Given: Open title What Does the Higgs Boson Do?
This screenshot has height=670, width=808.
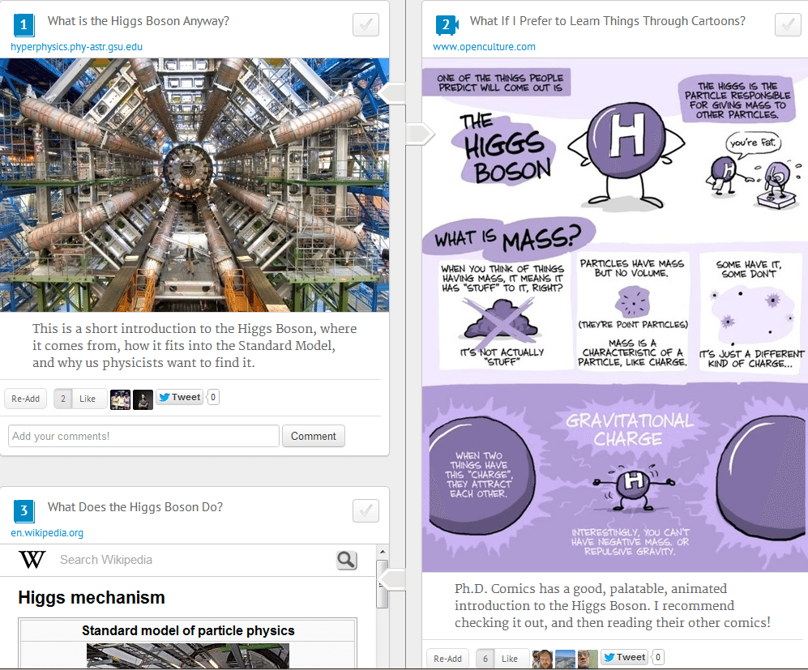Looking at the screenshot, I should (135, 507).
